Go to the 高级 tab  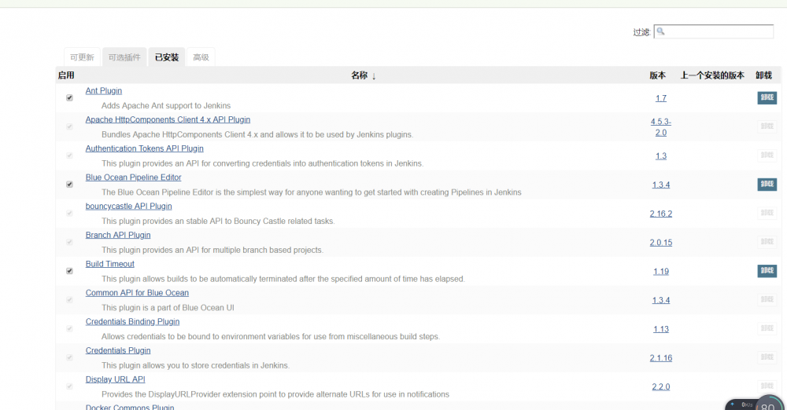point(201,57)
